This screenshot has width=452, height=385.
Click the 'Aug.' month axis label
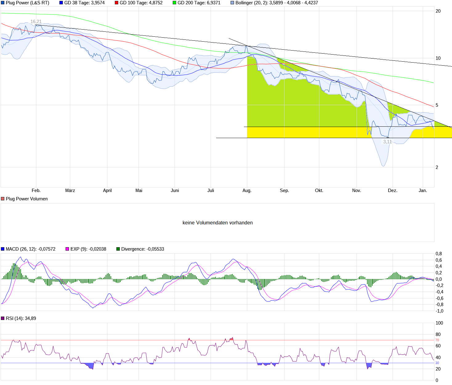click(x=247, y=190)
